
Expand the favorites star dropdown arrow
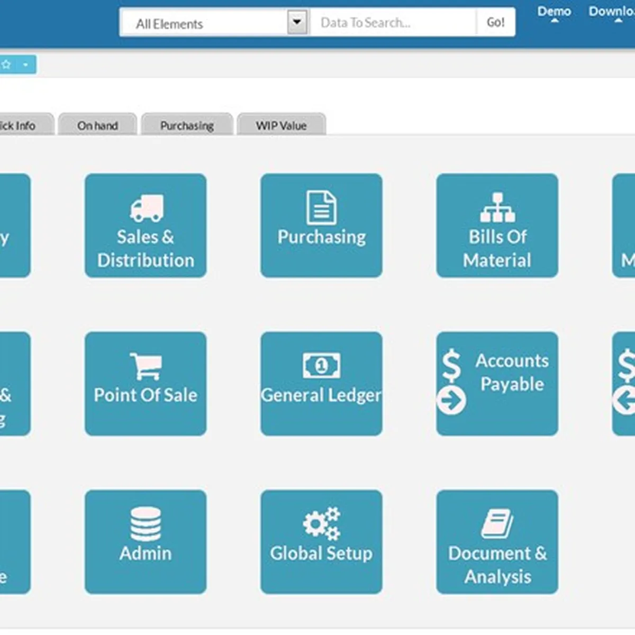[25, 65]
